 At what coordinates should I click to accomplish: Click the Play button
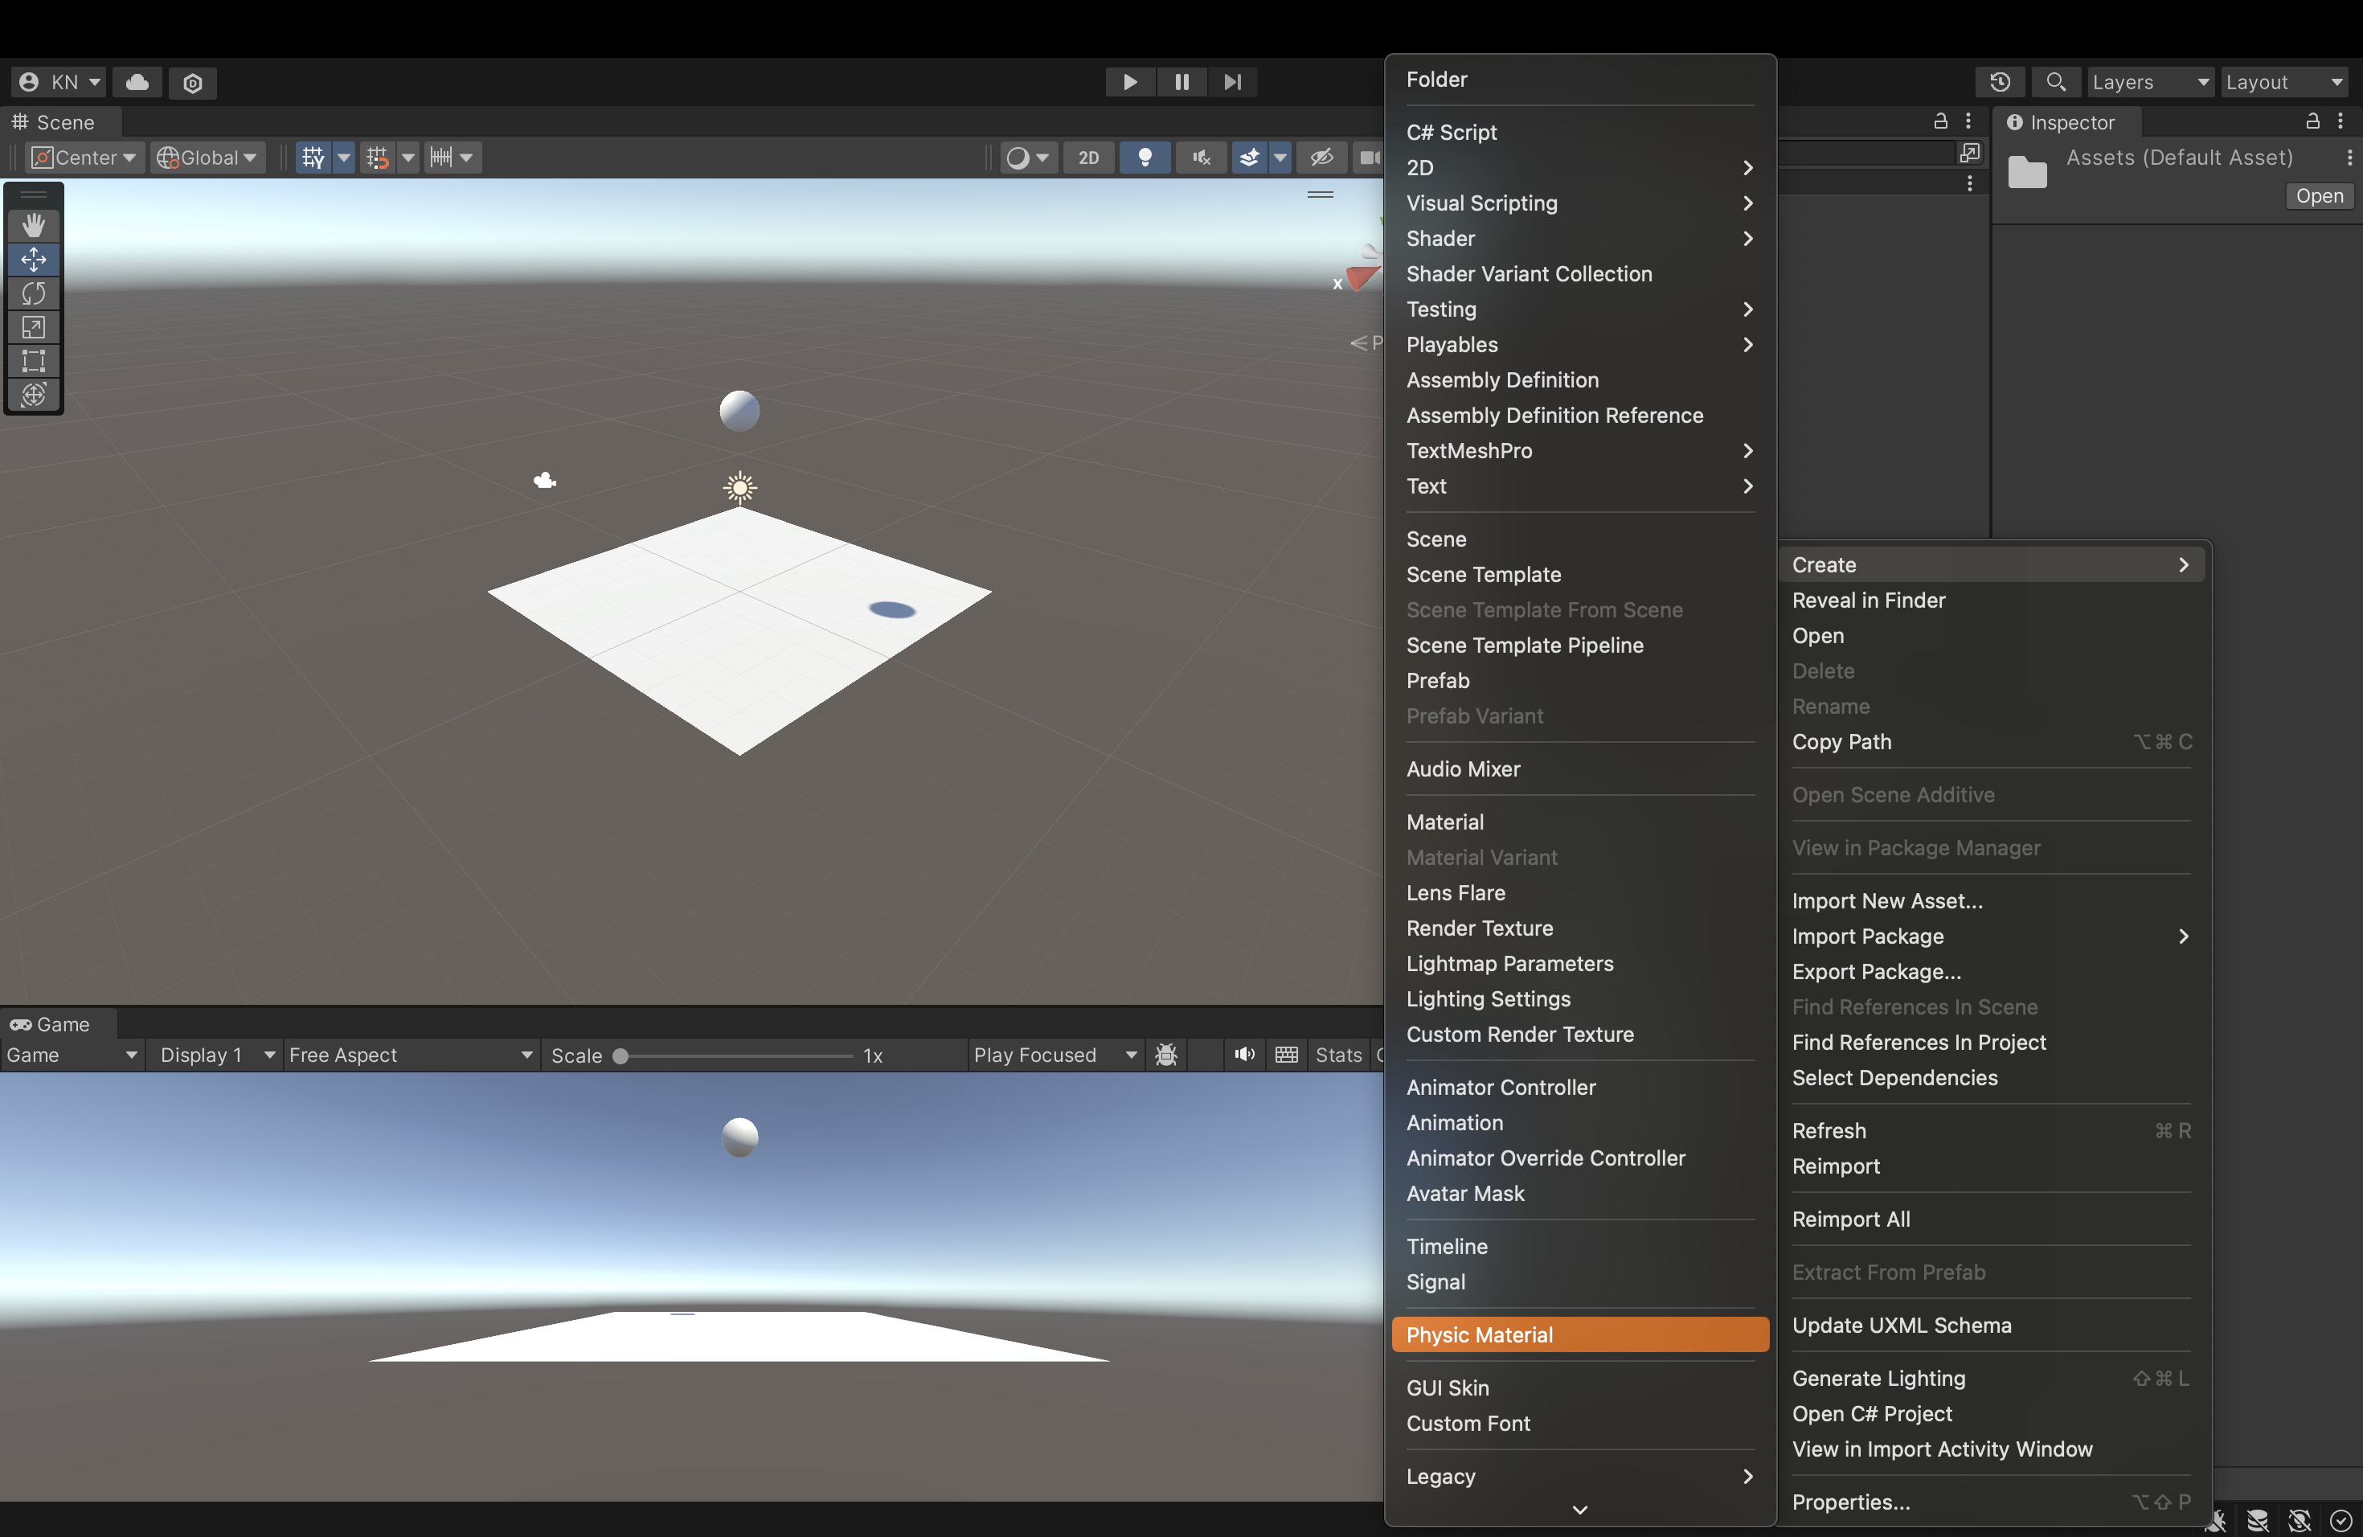coord(1130,81)
